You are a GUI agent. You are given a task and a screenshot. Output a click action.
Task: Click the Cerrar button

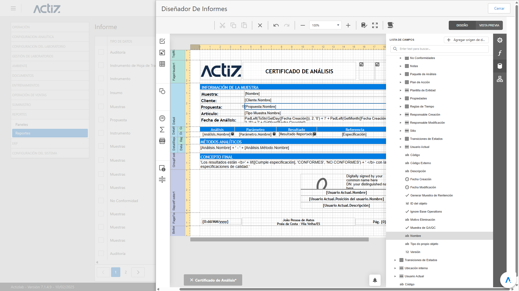click(x=499, y=8)
